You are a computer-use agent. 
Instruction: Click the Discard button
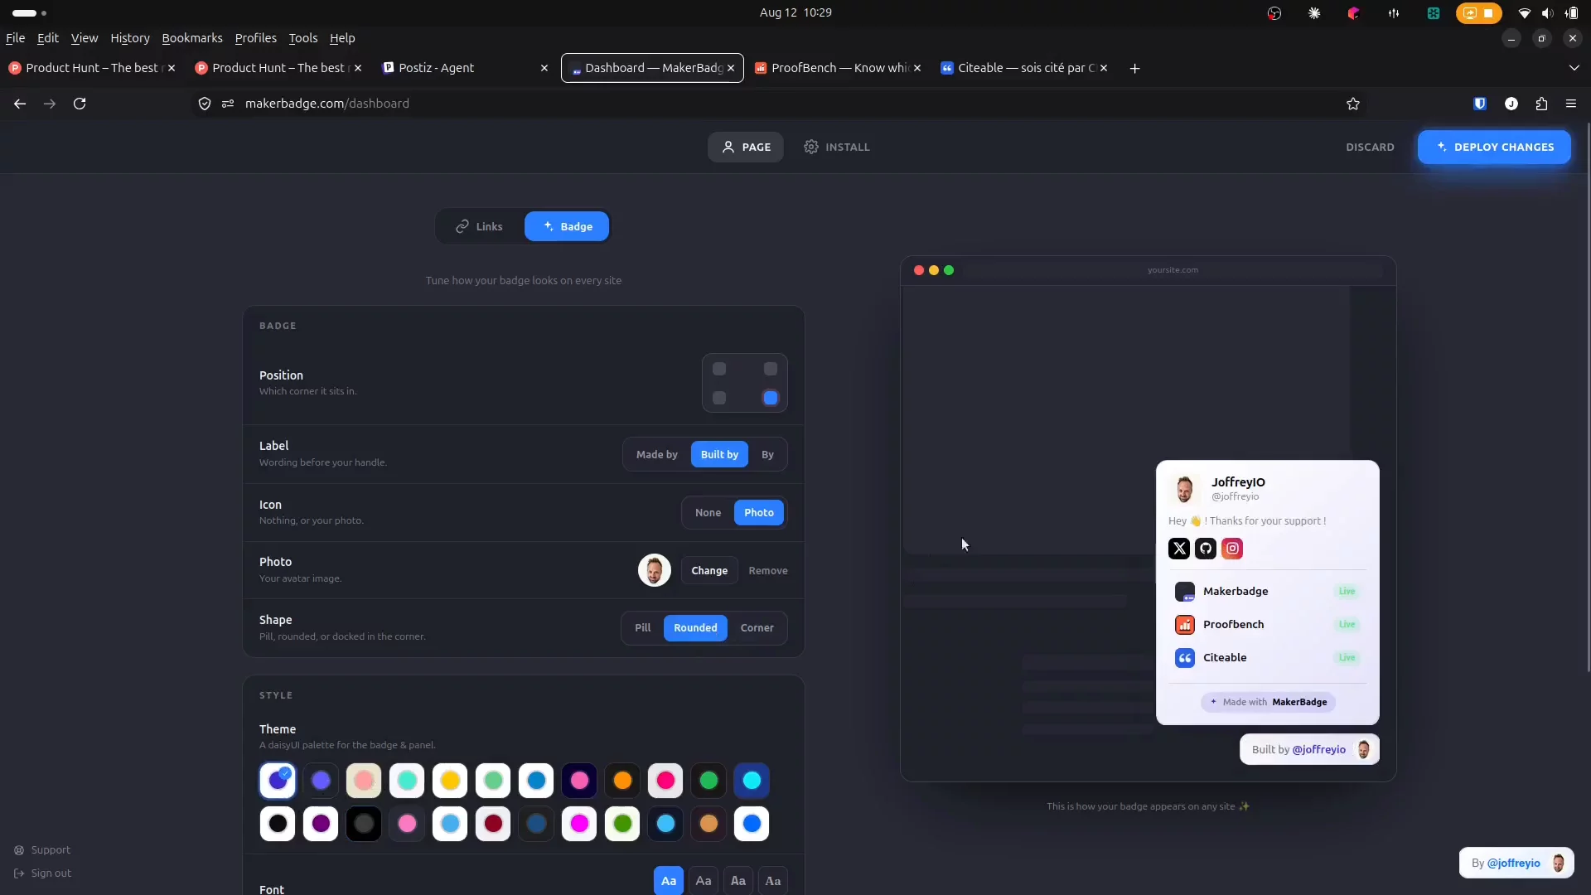pyautogui.click(x=1370, y=148)
